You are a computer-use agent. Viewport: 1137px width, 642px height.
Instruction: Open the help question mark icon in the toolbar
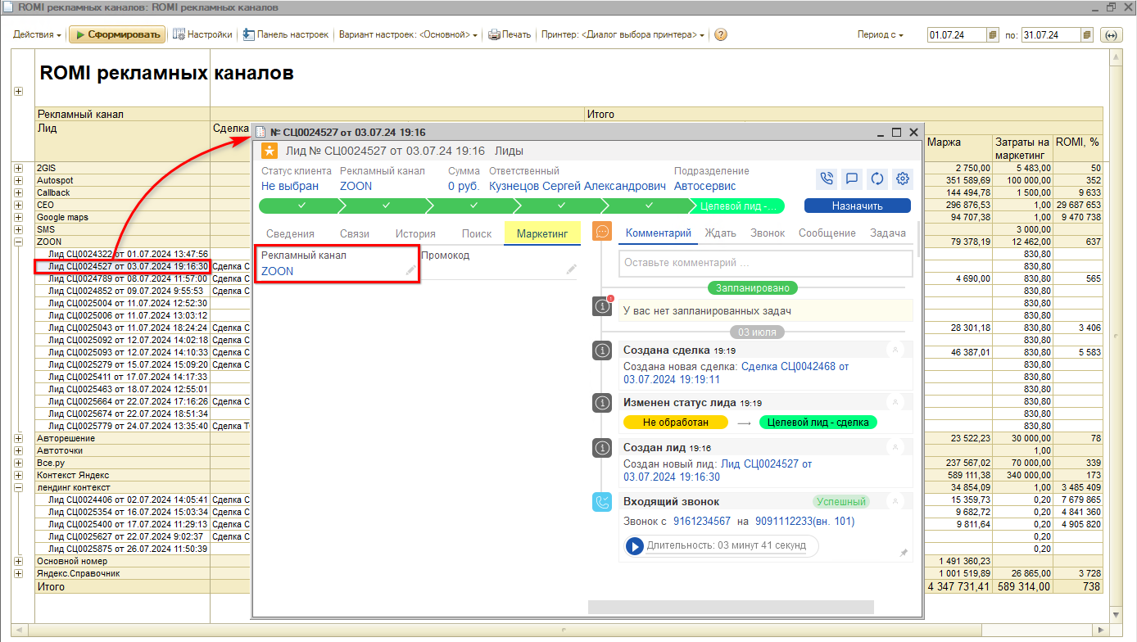point(721,35)
